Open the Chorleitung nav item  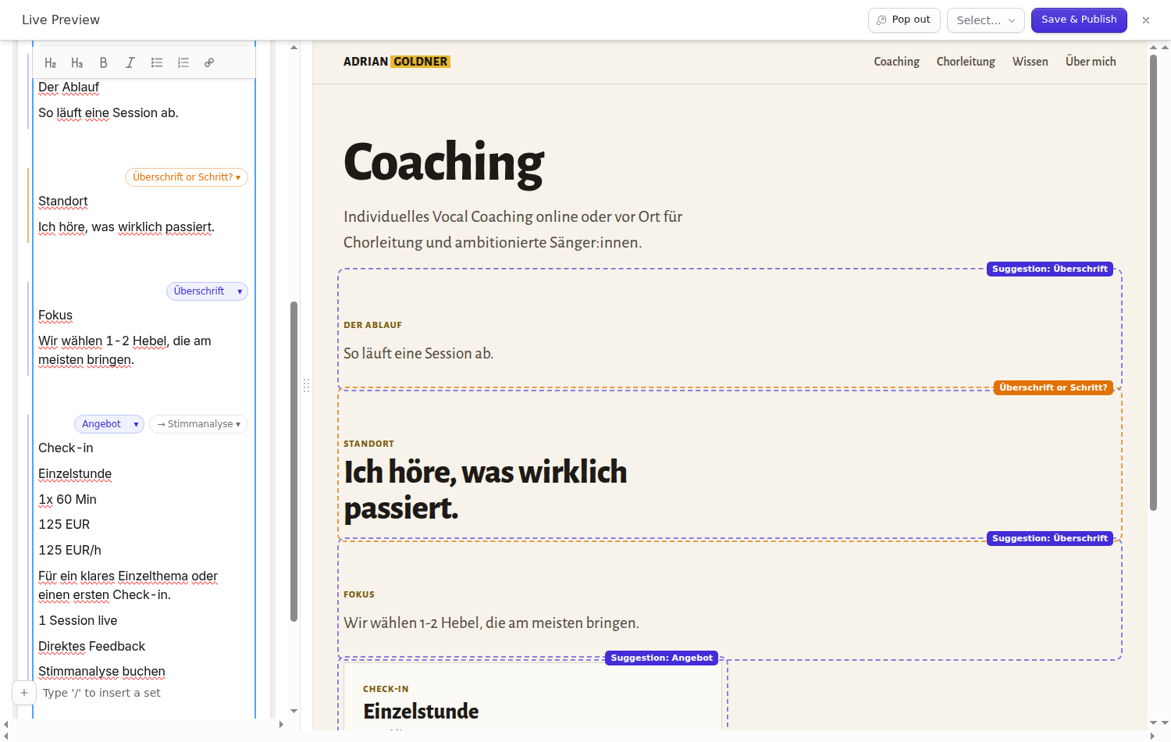(x=966, y=62)
